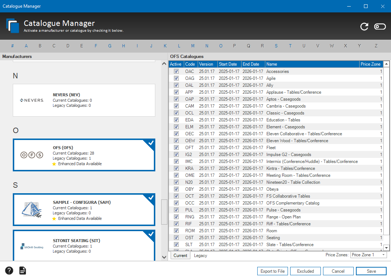Uncheck the Fleet catalogue Active checkbox

[x=176, y=148]
